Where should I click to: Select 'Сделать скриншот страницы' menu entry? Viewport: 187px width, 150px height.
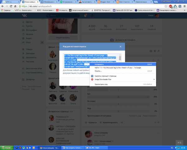point(123,76)
